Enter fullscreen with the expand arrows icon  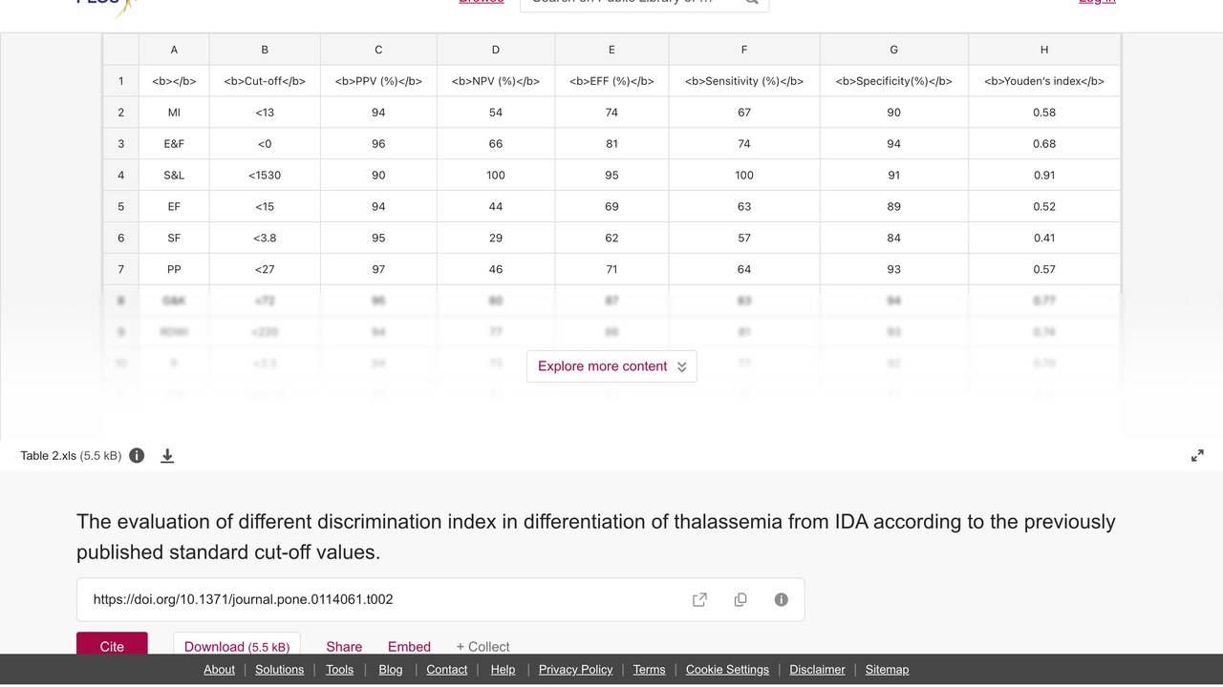(x=1197, y=456)
